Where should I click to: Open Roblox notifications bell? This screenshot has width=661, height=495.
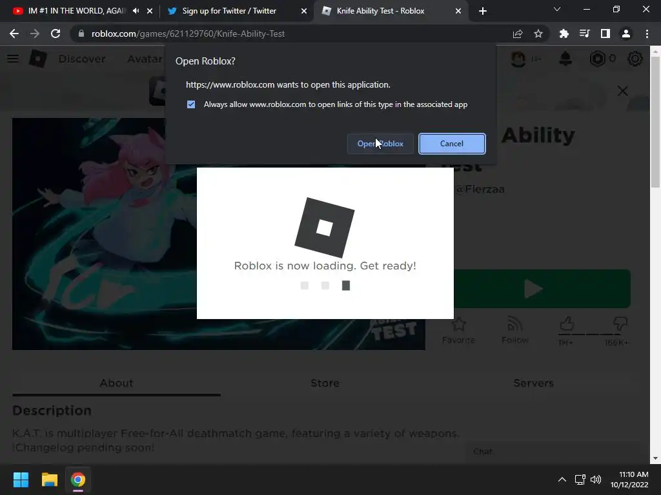(x=565, y=59)
